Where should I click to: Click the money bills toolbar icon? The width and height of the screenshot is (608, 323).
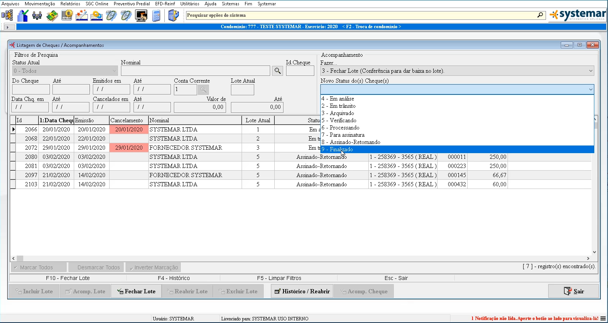(x=52, y=16)
